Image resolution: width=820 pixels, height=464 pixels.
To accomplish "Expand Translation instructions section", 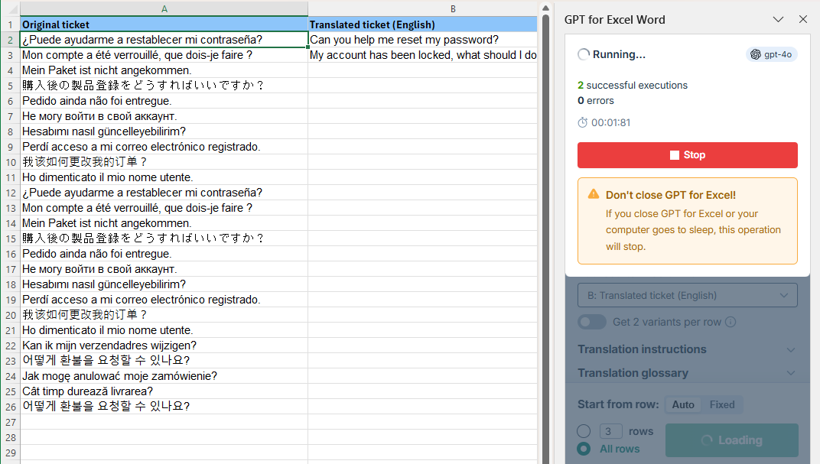I will click(x=687, y=349).
